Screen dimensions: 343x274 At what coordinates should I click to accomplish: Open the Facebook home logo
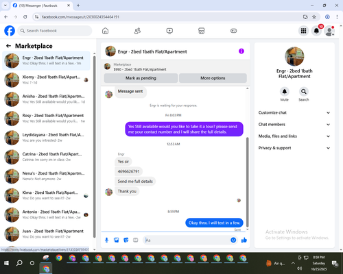pos(10,31)
